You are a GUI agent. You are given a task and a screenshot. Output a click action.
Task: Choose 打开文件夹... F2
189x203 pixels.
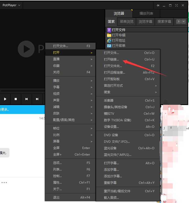click(x=128, y=66)
